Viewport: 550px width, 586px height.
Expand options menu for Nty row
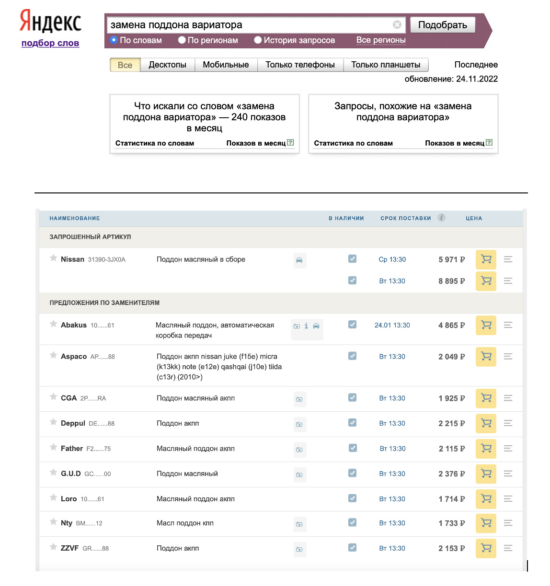pyautogui.click(x=508, y=523)
